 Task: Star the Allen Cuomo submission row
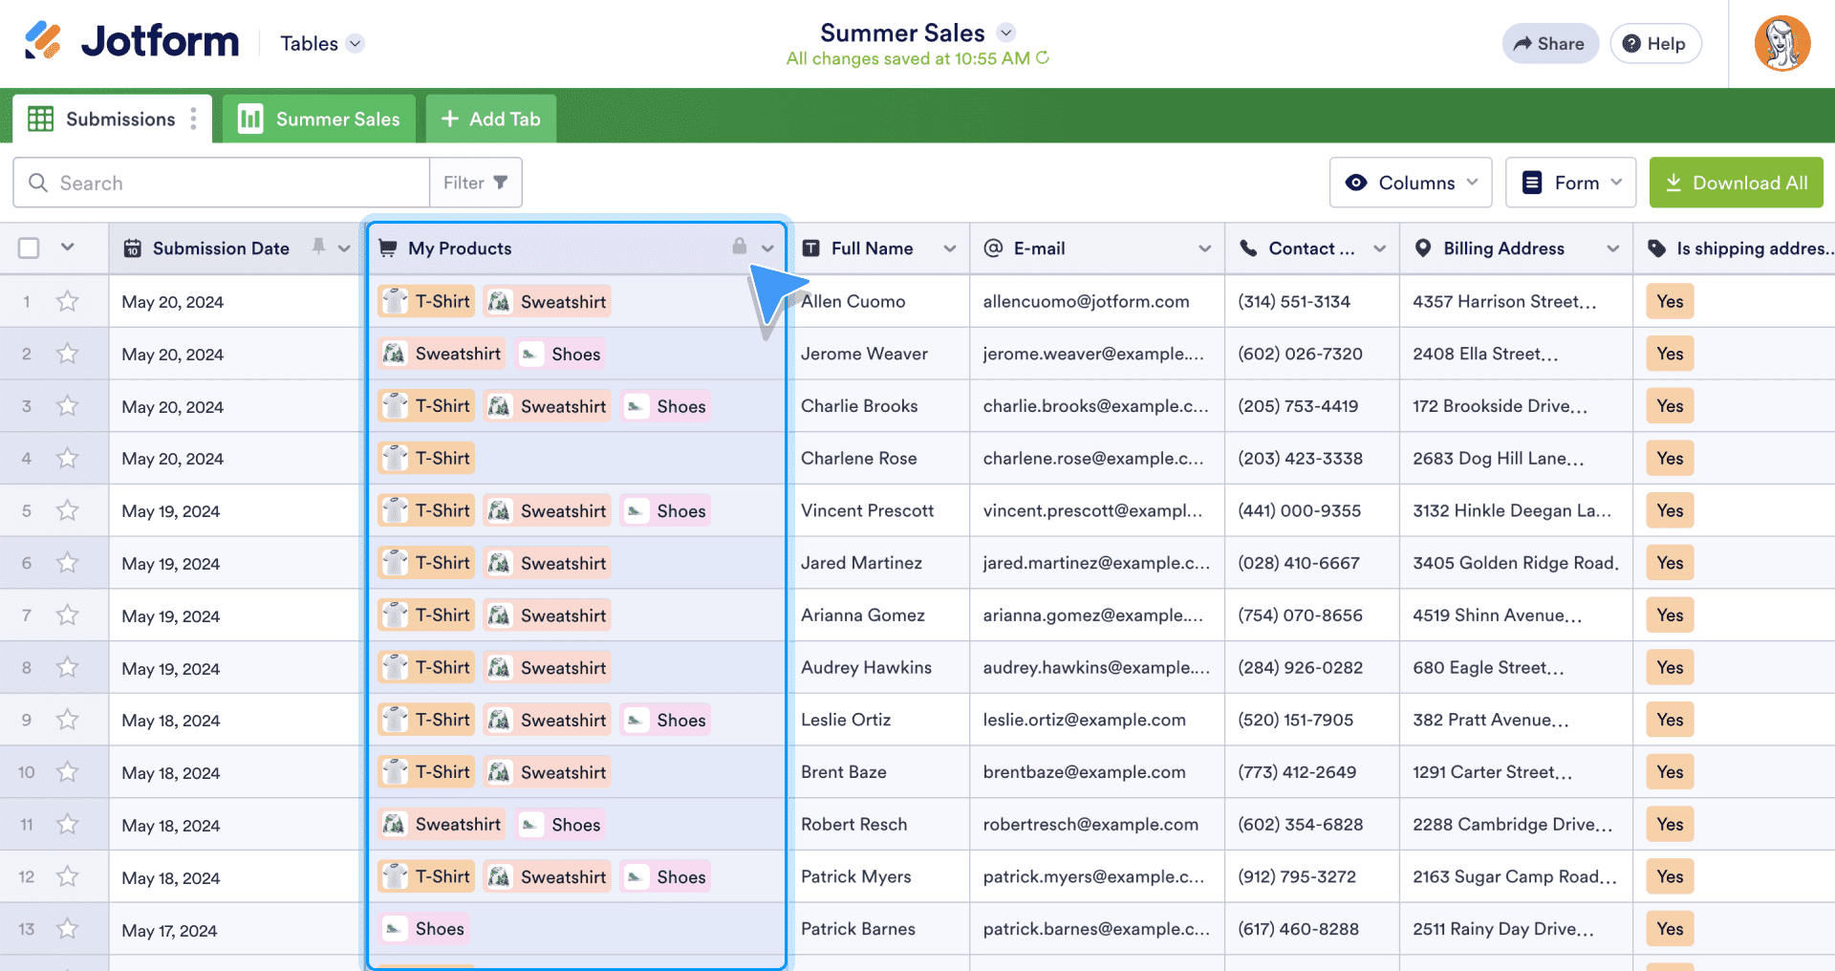coord(67,302)
